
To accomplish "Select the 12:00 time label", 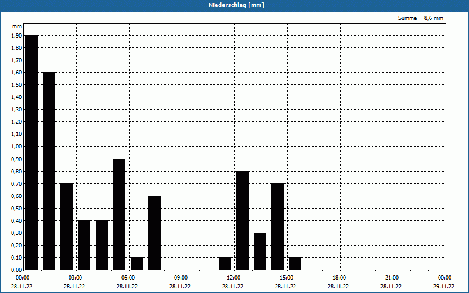I will tap(233, 278).
